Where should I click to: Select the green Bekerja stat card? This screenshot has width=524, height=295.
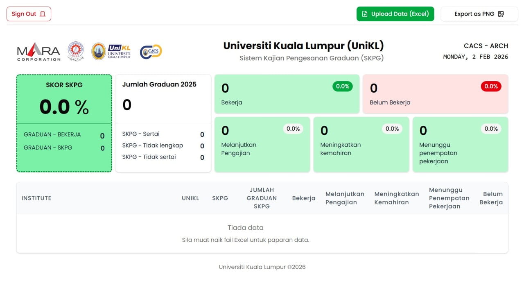(x=287, y=94)
